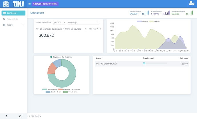Click the Tiny Opera House building logo
This screenshot has height=119, width=197.
[x=6, y=4]
